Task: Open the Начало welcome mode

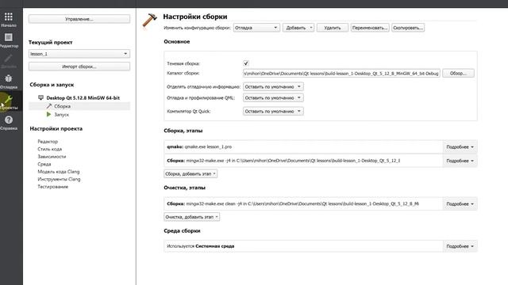Action: click(9, 19)
